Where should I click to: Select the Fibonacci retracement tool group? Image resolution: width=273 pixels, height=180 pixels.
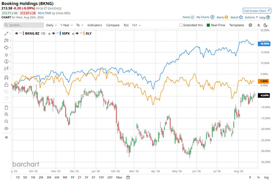point(6,41)
